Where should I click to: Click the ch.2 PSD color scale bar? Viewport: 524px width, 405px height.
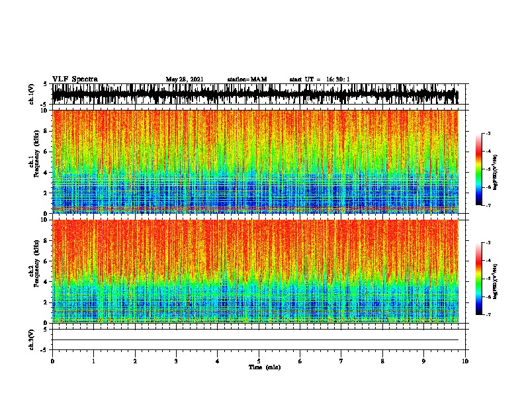pos(478,279)
